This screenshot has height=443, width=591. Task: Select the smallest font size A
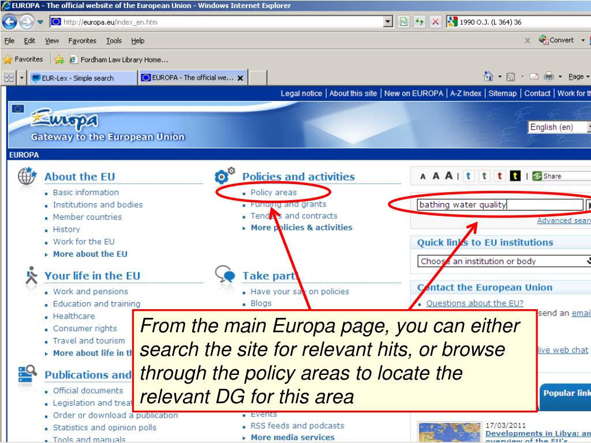coord(423,177)
